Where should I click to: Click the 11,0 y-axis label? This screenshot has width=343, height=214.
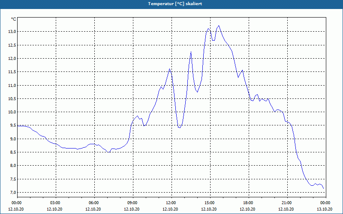click(x=12, y=85)
